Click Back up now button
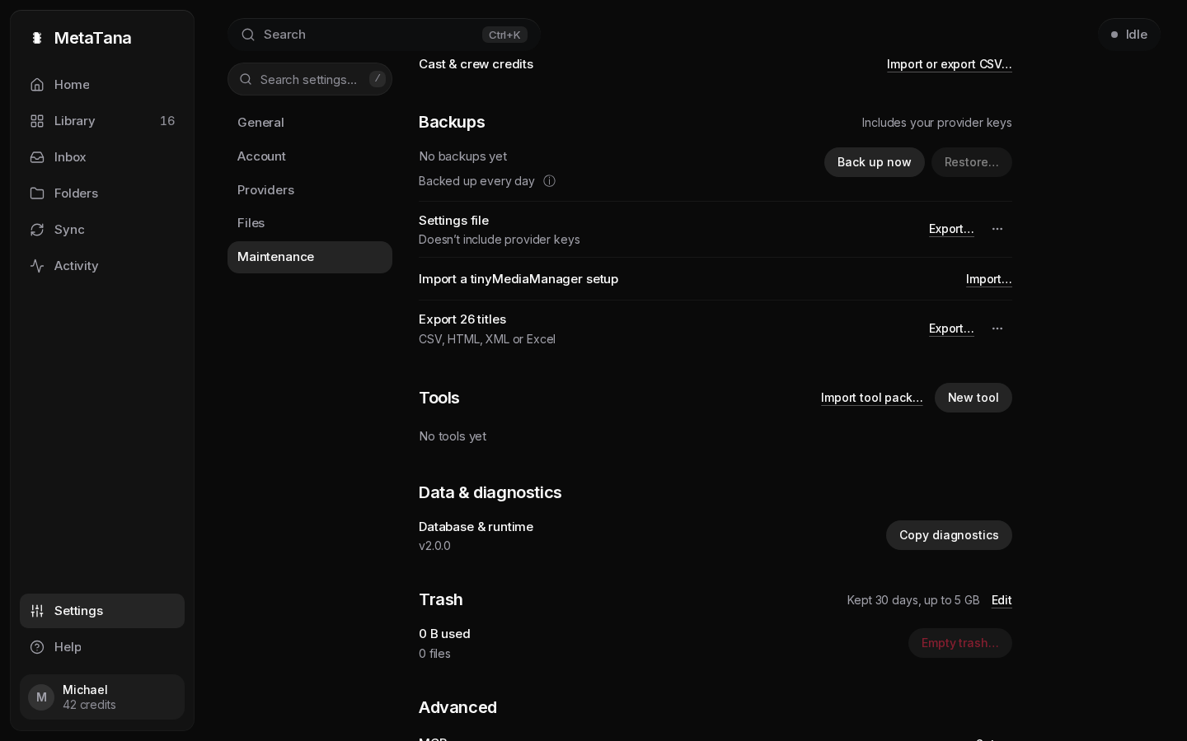Viewport: 1187px width, 741px height. [875, 162]
